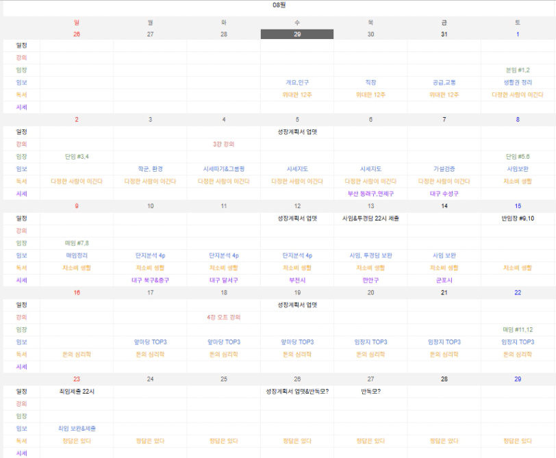Screen dimensions: 556x458
Task: Click the '학군, 환경' cell
Action: (151, 169)
